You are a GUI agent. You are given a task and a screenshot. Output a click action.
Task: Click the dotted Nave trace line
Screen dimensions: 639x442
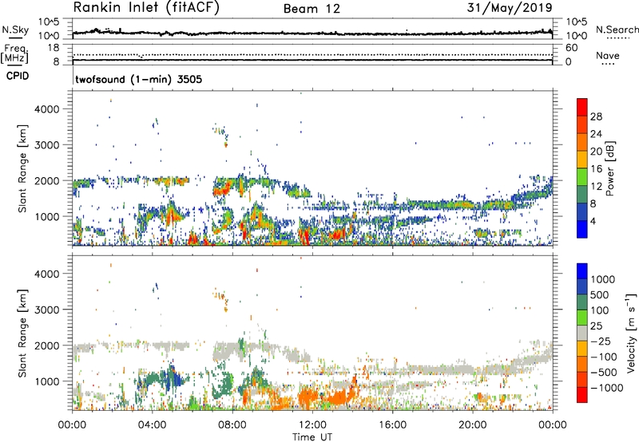tap(312, 54)
